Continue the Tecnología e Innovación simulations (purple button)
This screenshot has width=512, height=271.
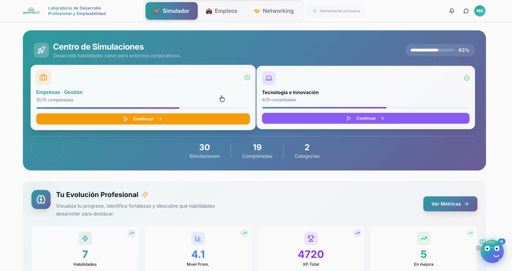[x=366, y=118]
